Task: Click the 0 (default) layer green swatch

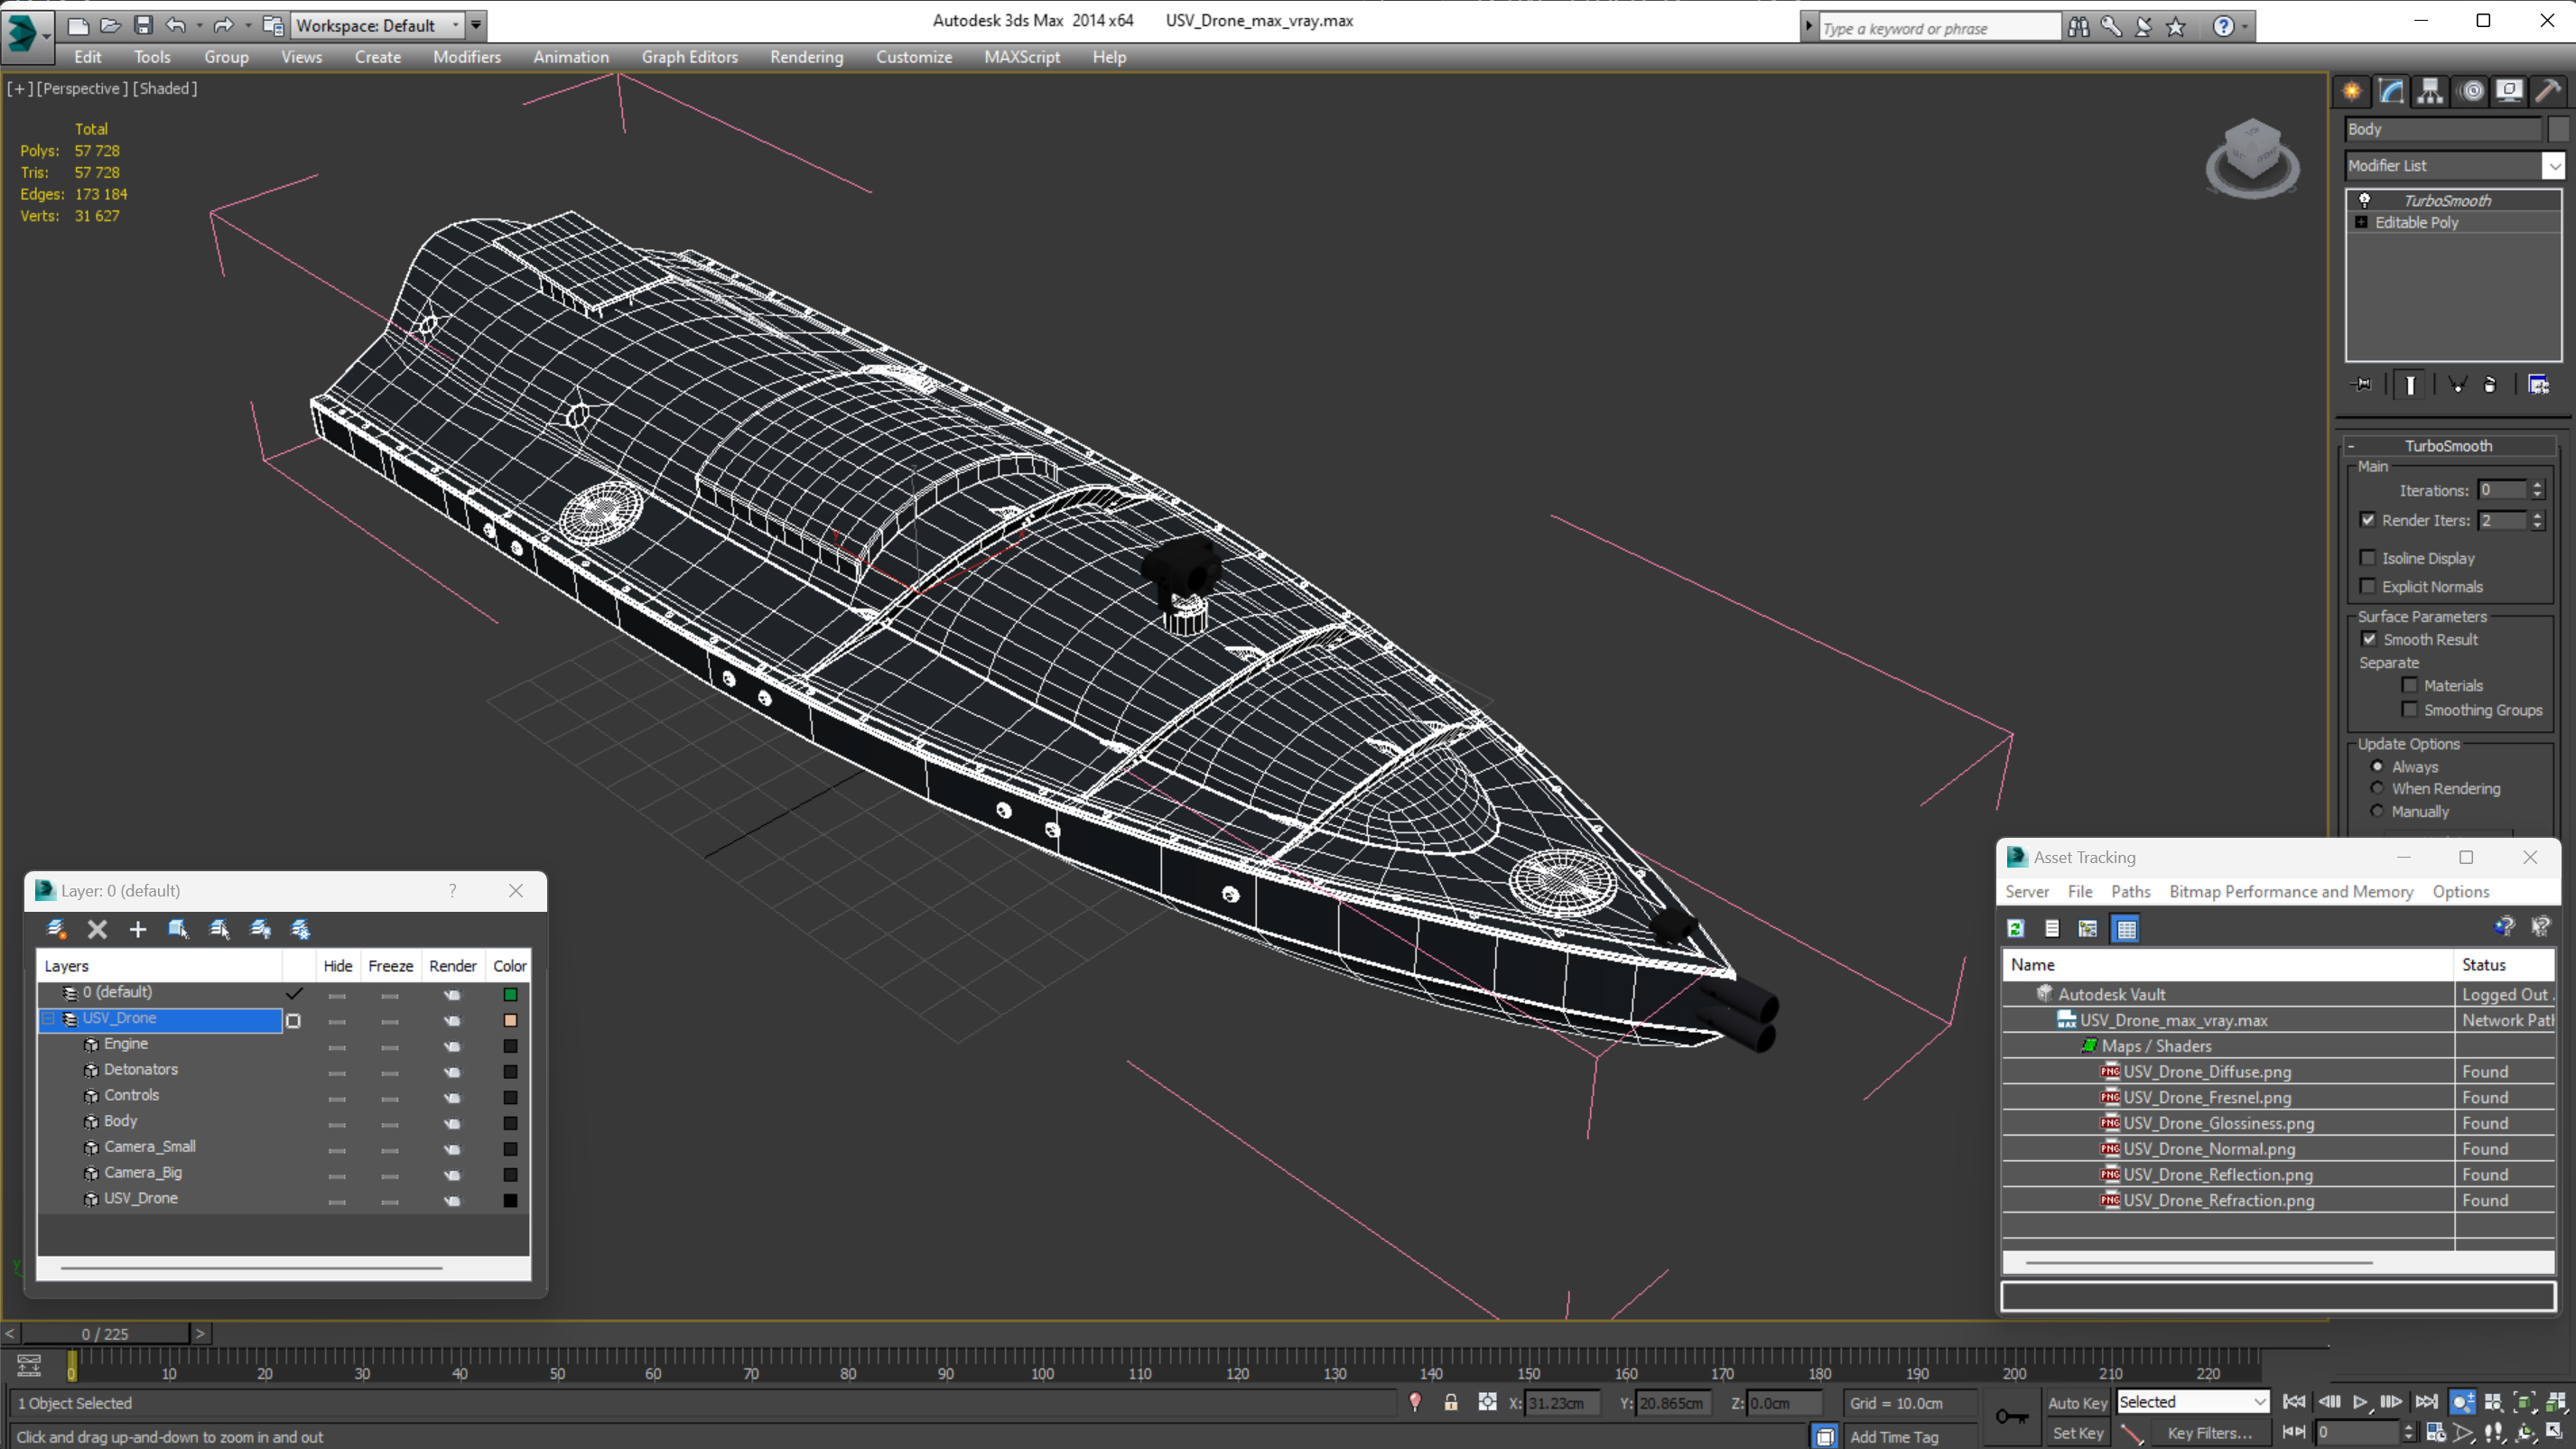Action: (510, 994)
